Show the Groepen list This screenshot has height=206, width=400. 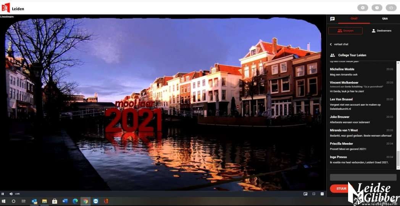click(345, 31)
